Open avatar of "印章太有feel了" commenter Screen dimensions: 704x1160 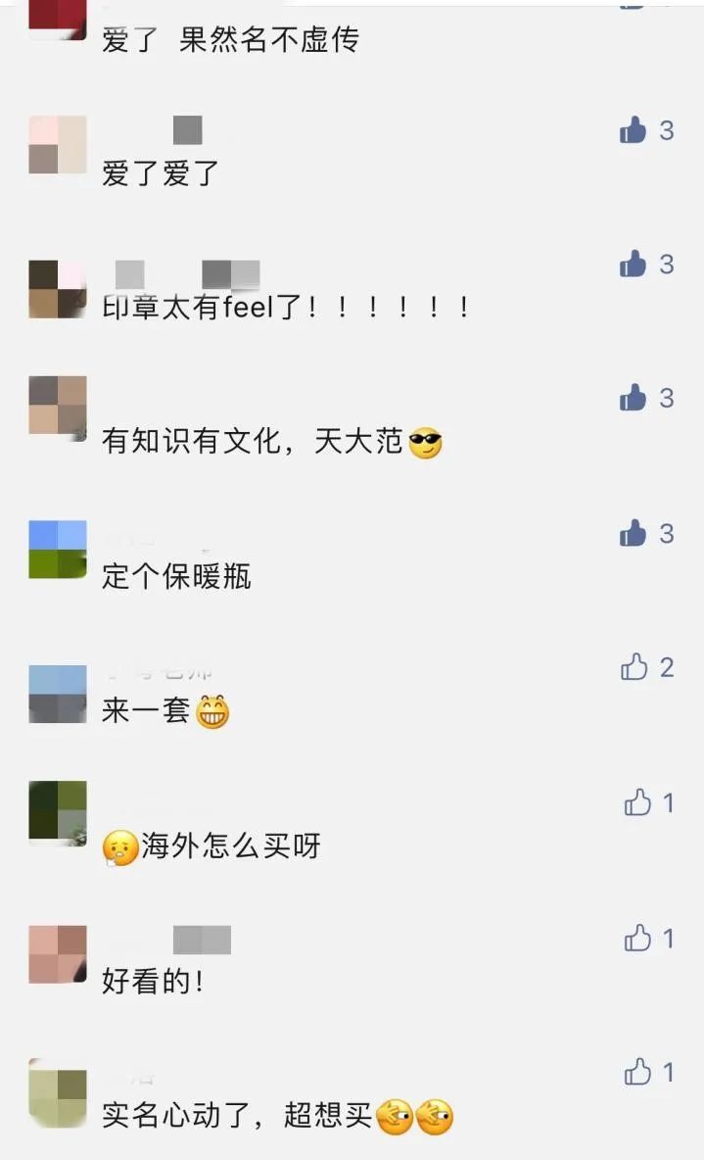coord(58,289)
